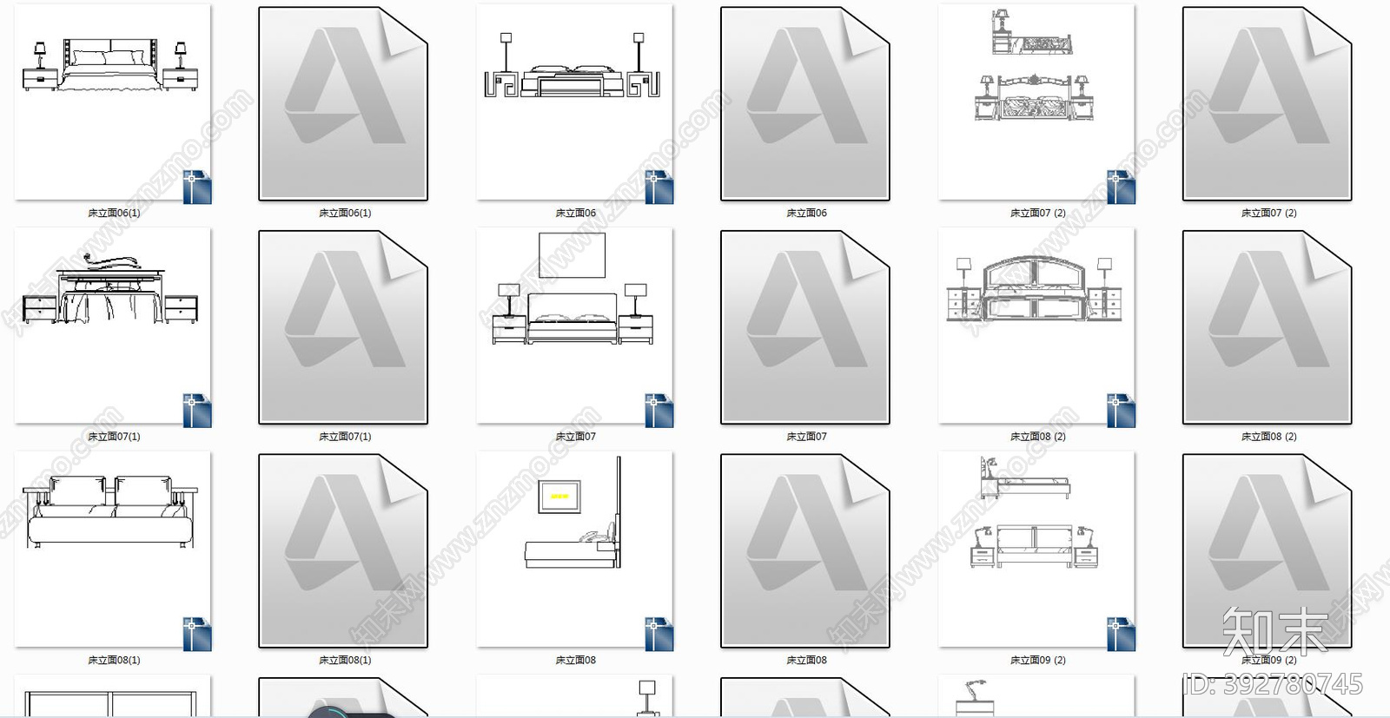Open the 床立面06 drawing preview with floor lamps
1390x718 pixels.
point(574,102)
